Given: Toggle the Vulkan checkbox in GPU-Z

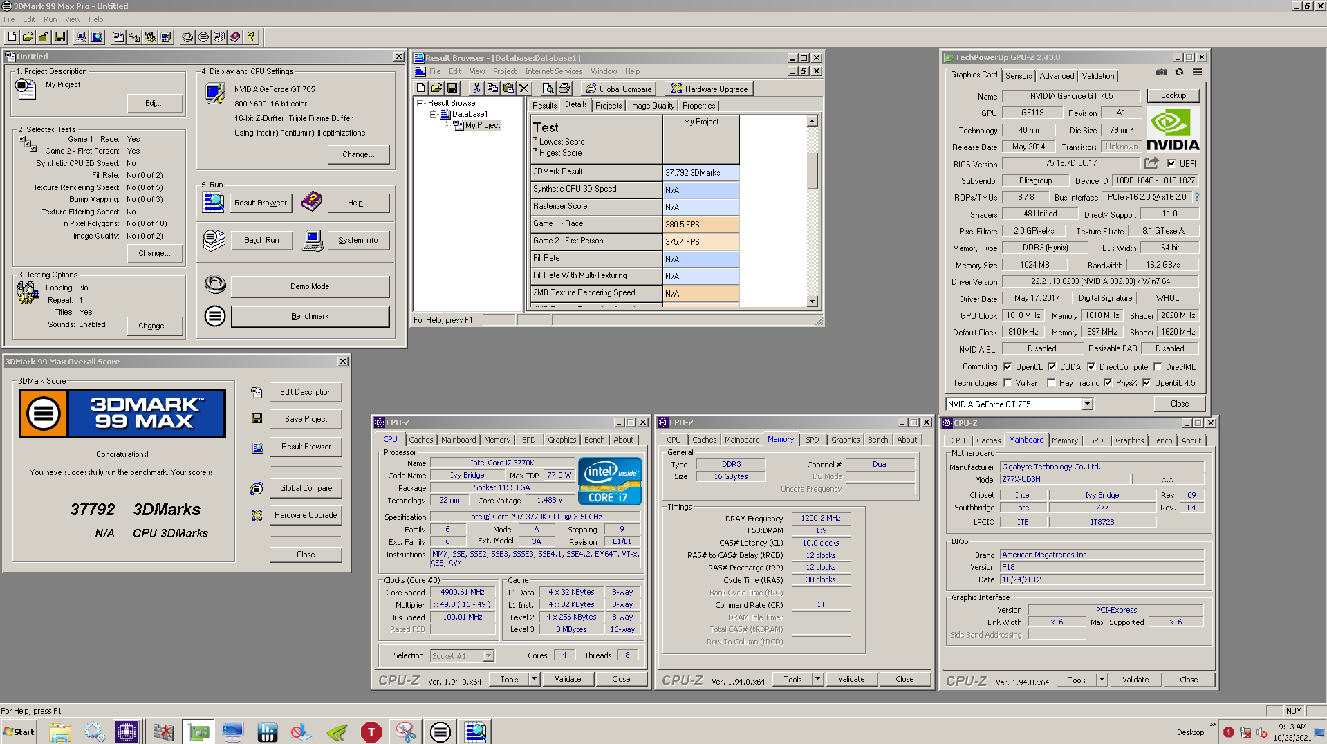Looking at the screenshot, I should [1008, 382].
